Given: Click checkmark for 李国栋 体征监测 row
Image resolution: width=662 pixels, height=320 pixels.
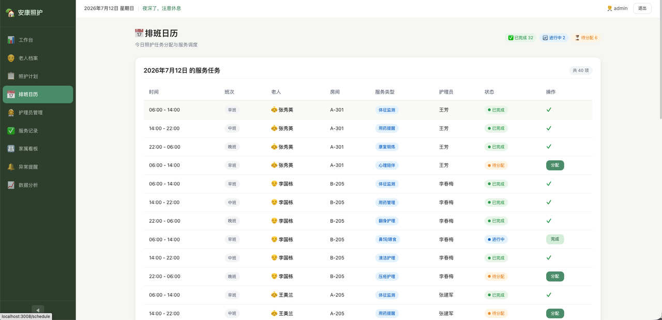Looking at the screenshot, I should pyautogui.click(x=549, y=184).
